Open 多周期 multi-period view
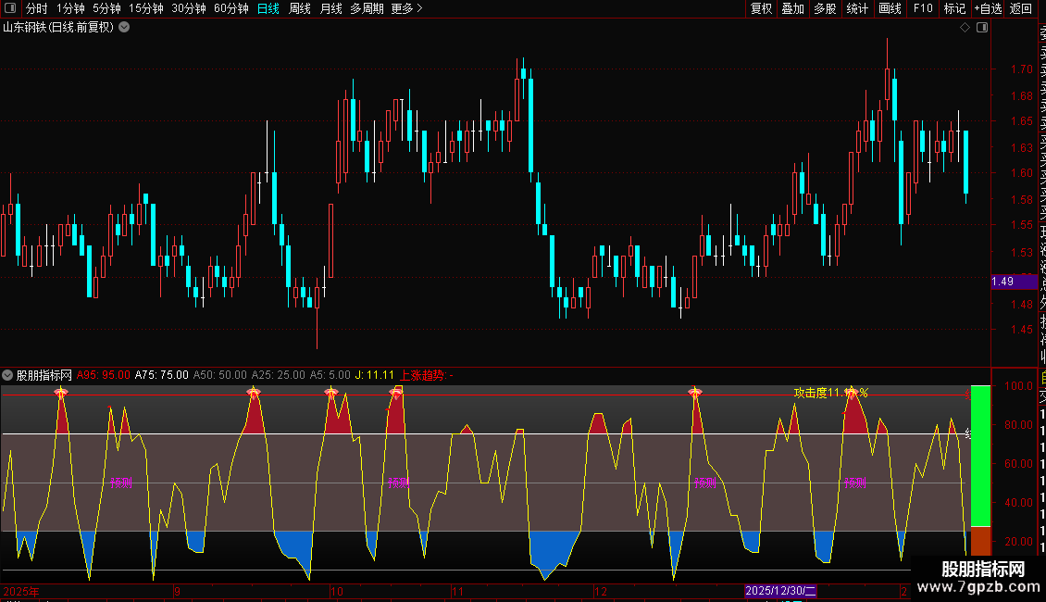 tap(367, 8)
